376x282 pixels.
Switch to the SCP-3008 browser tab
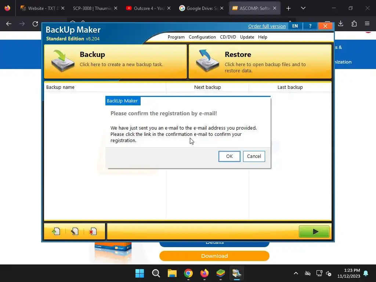coord(92,8)
